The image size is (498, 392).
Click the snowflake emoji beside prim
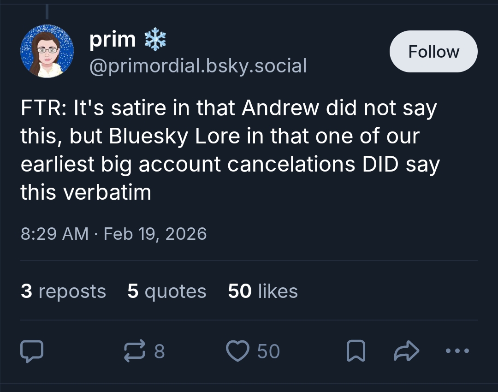[155, 40]
